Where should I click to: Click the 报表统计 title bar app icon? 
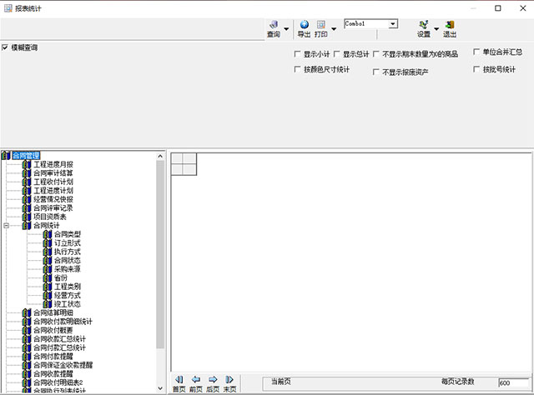point(8,8)
